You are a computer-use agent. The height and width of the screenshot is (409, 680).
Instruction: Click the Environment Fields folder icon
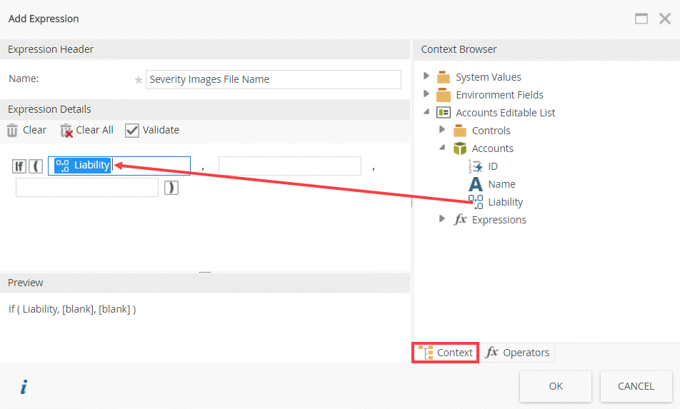click(x=443, y=95)
